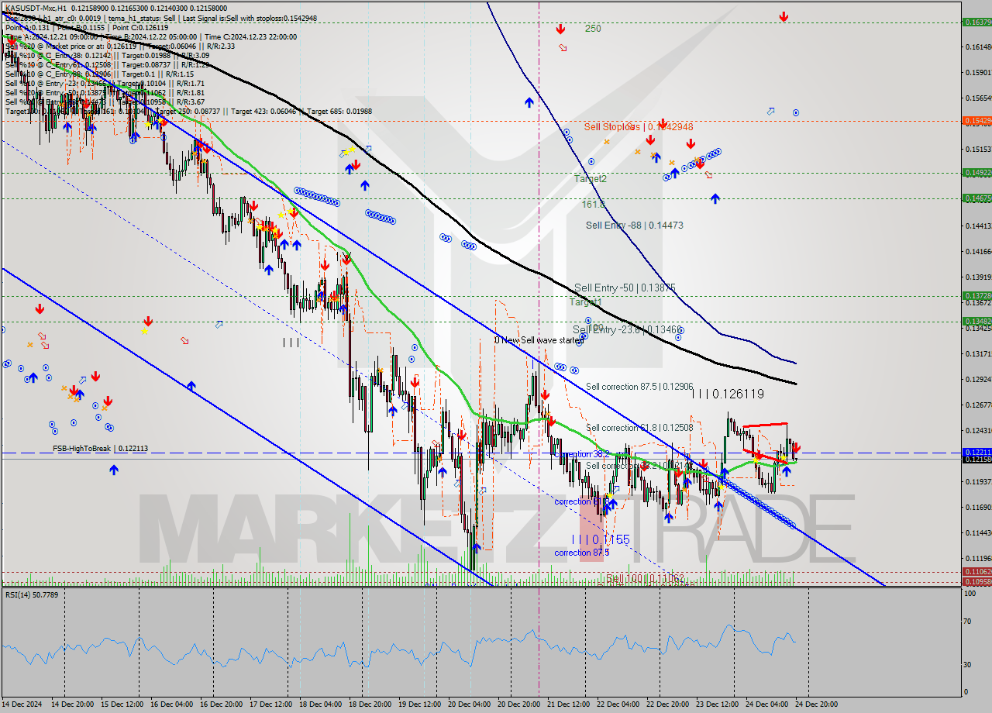Select the RSI scale value 70
Viewport: 992px width, 713px height.
[969, 622]
